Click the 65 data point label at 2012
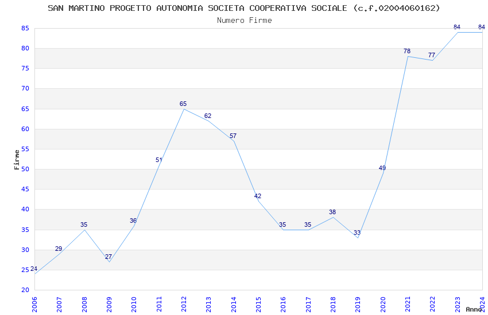This screenshot has height=315, width=488. (183, 104)
